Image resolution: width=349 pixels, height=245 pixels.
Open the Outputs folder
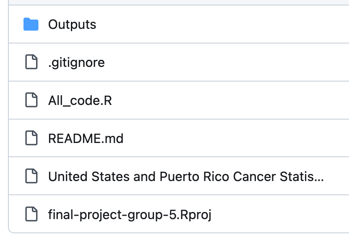pos(72,25)
